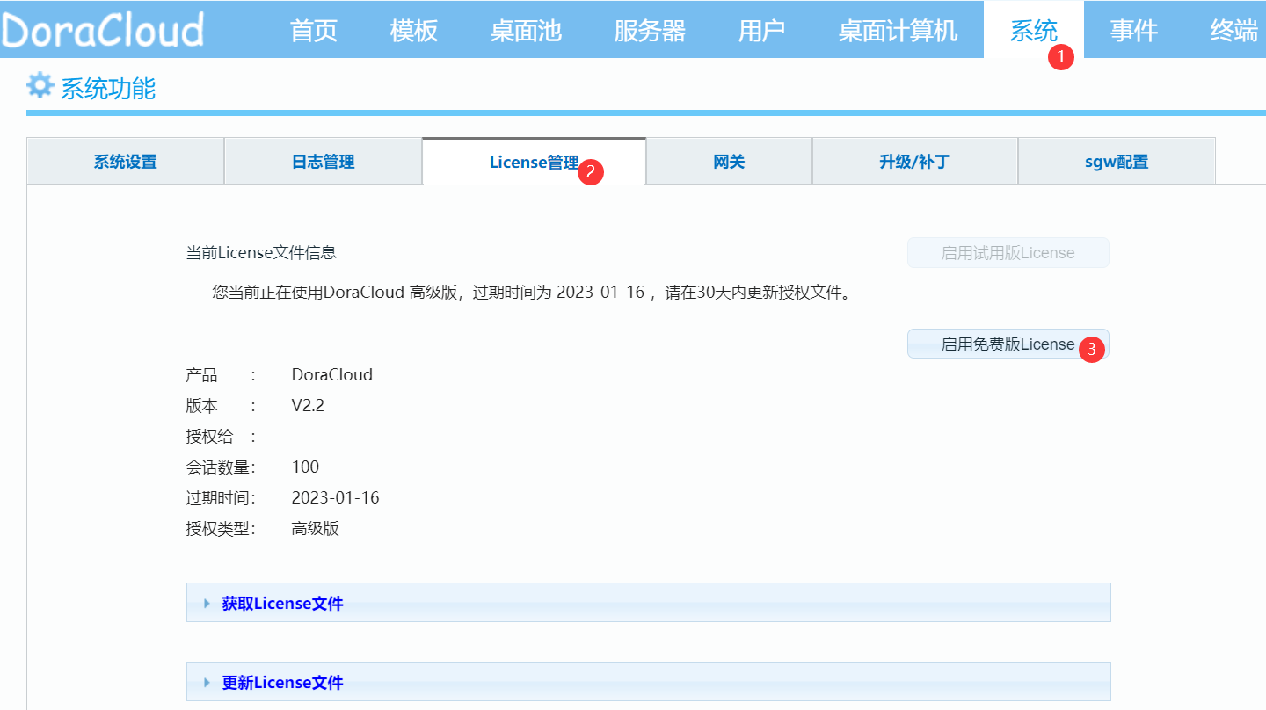This screenshot has width=1266, height=710.
Task: Select the License管理 tab
Action: (527, 160)
